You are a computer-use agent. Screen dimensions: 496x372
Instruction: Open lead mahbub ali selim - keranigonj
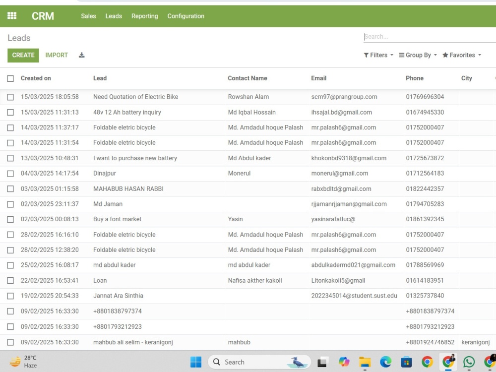[133, 342]
